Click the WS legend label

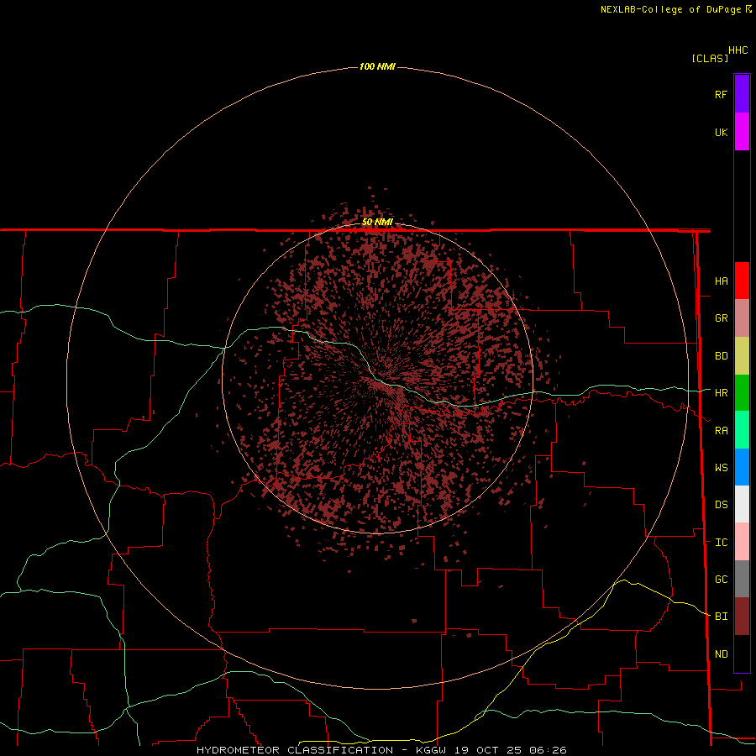pyautogui.click(x=722, y=468)
